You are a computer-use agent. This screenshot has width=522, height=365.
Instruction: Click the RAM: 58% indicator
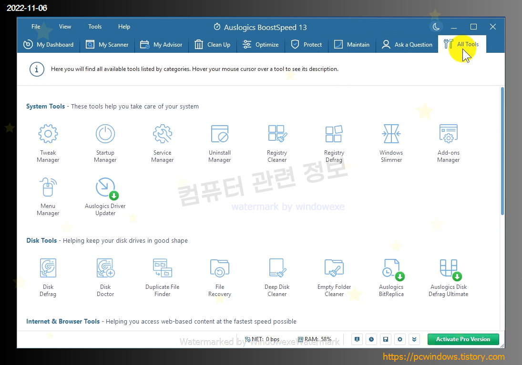point(315,339)
